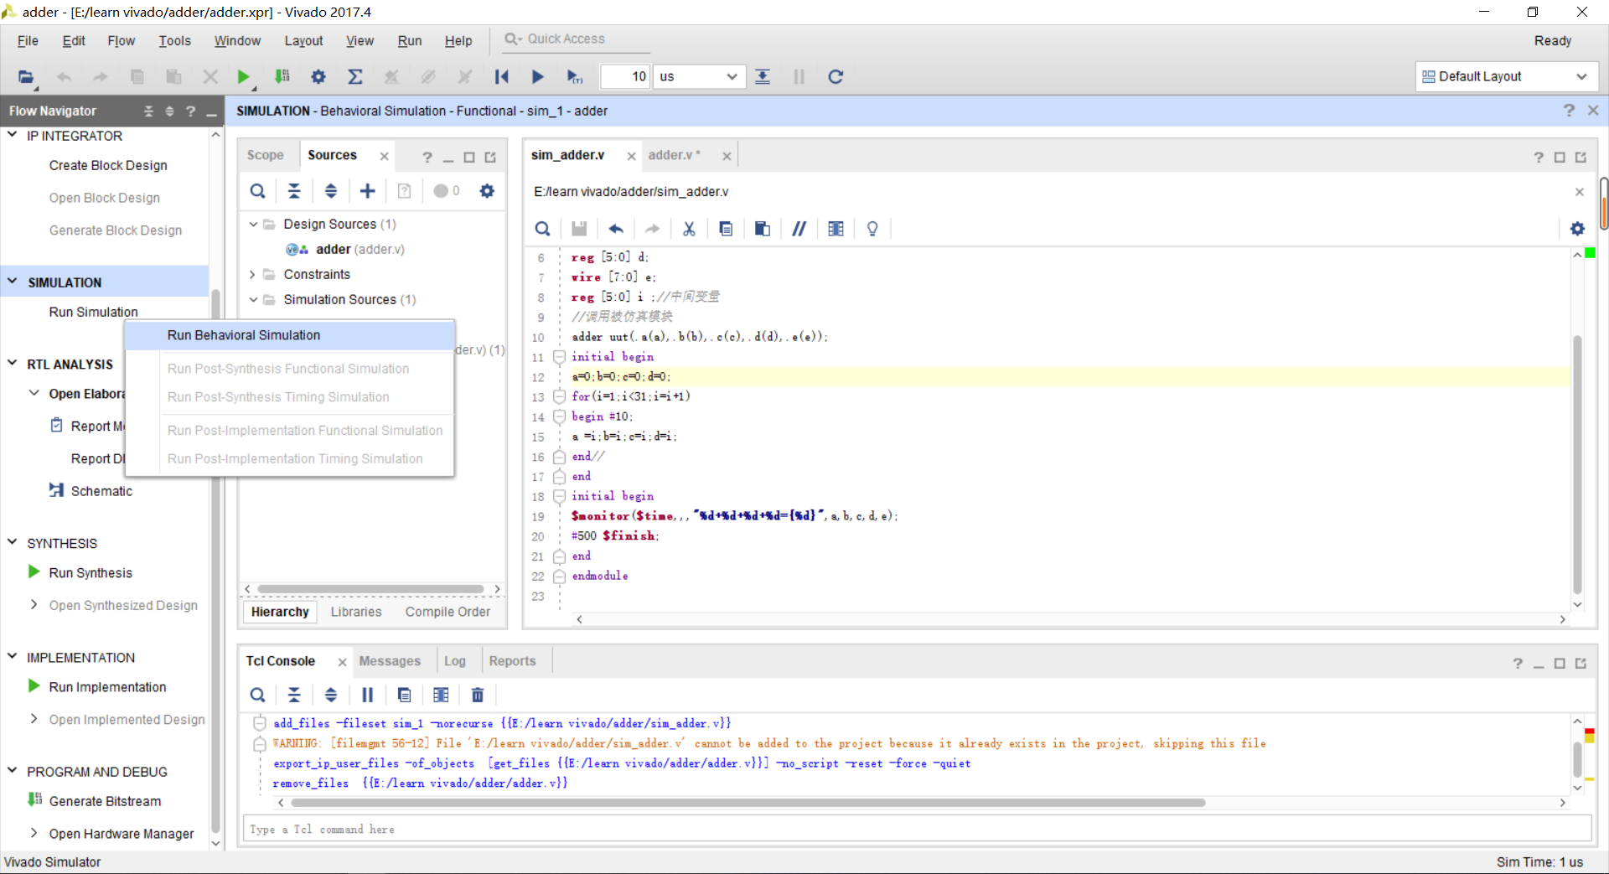Collapse Design Sources folder
This screenshot has height=874, width=1609.
pyautogui.click(x=252, y=224)
